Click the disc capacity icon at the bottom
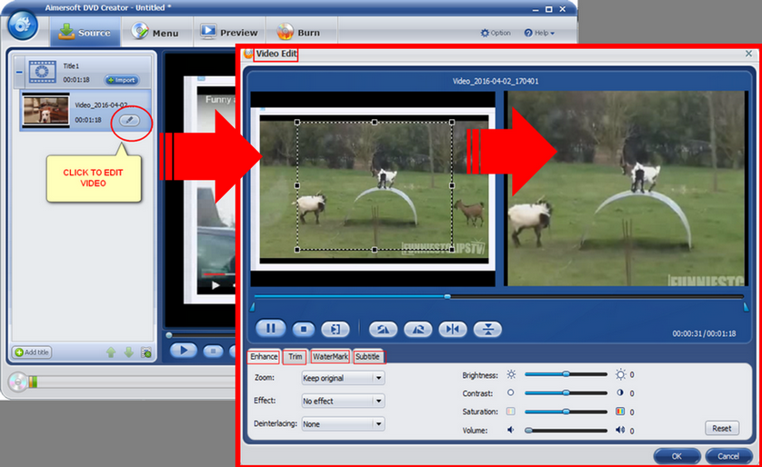This screenshot has width=762, height=467. (17, 382)
